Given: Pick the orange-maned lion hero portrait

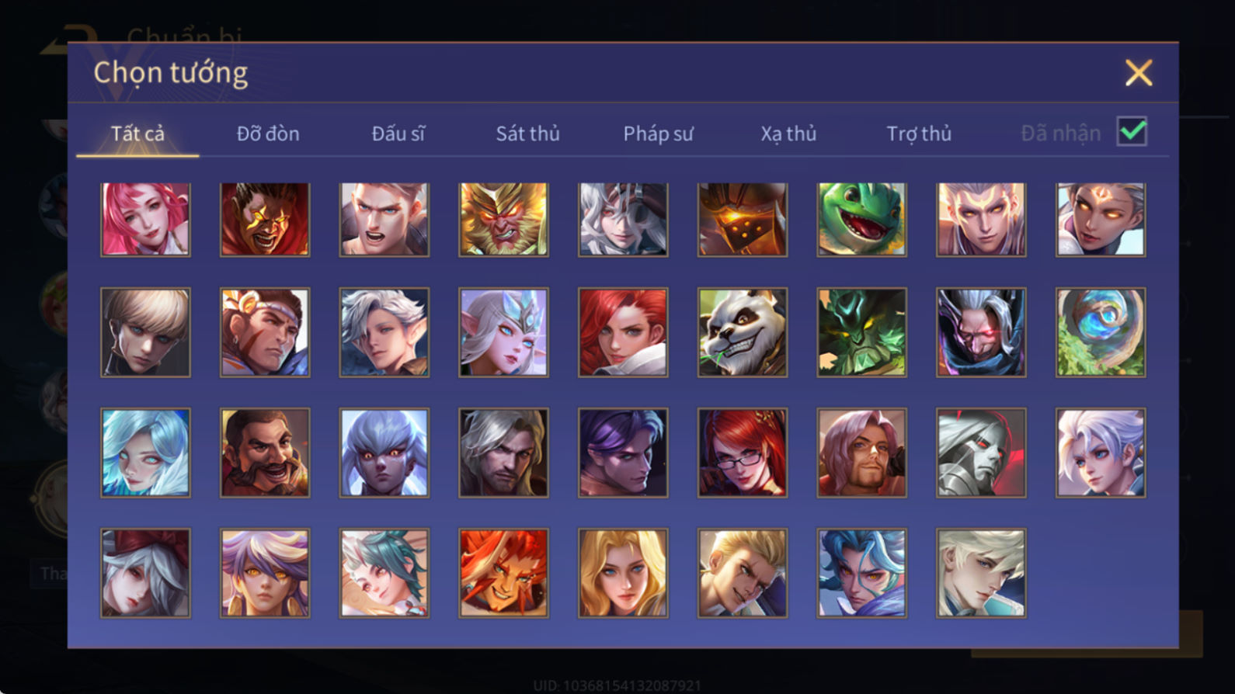Looking at the screenshot, I should click(x=503, y=573).
